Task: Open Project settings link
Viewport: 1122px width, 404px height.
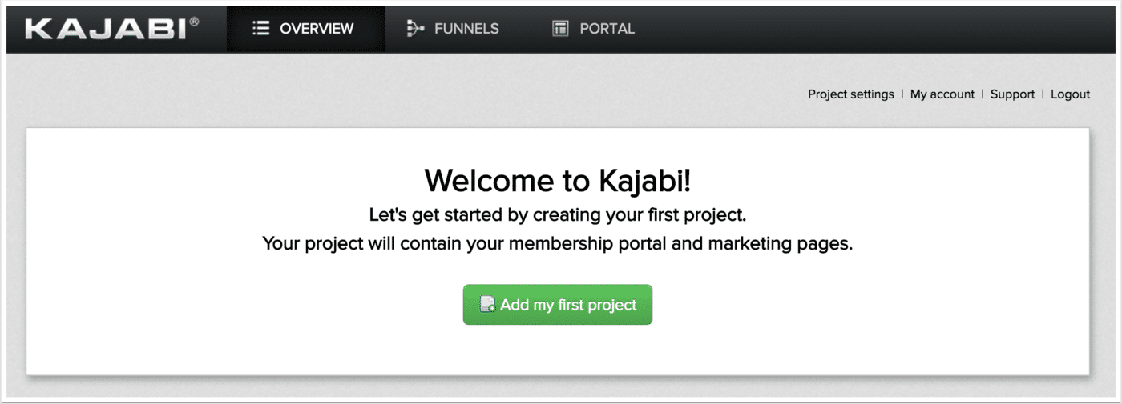Action: (850, 94)
